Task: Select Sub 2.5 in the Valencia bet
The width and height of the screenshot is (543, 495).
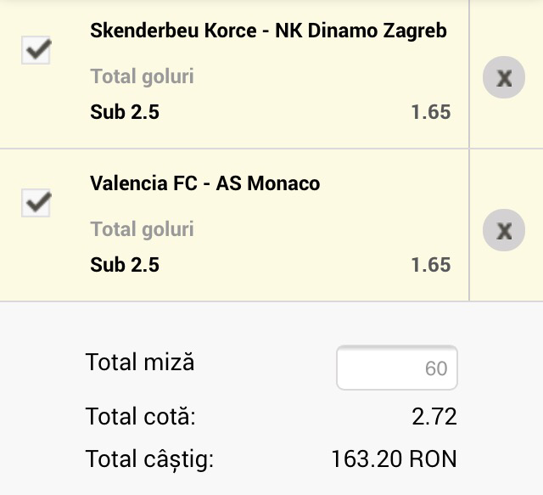Action: point(125,265)
